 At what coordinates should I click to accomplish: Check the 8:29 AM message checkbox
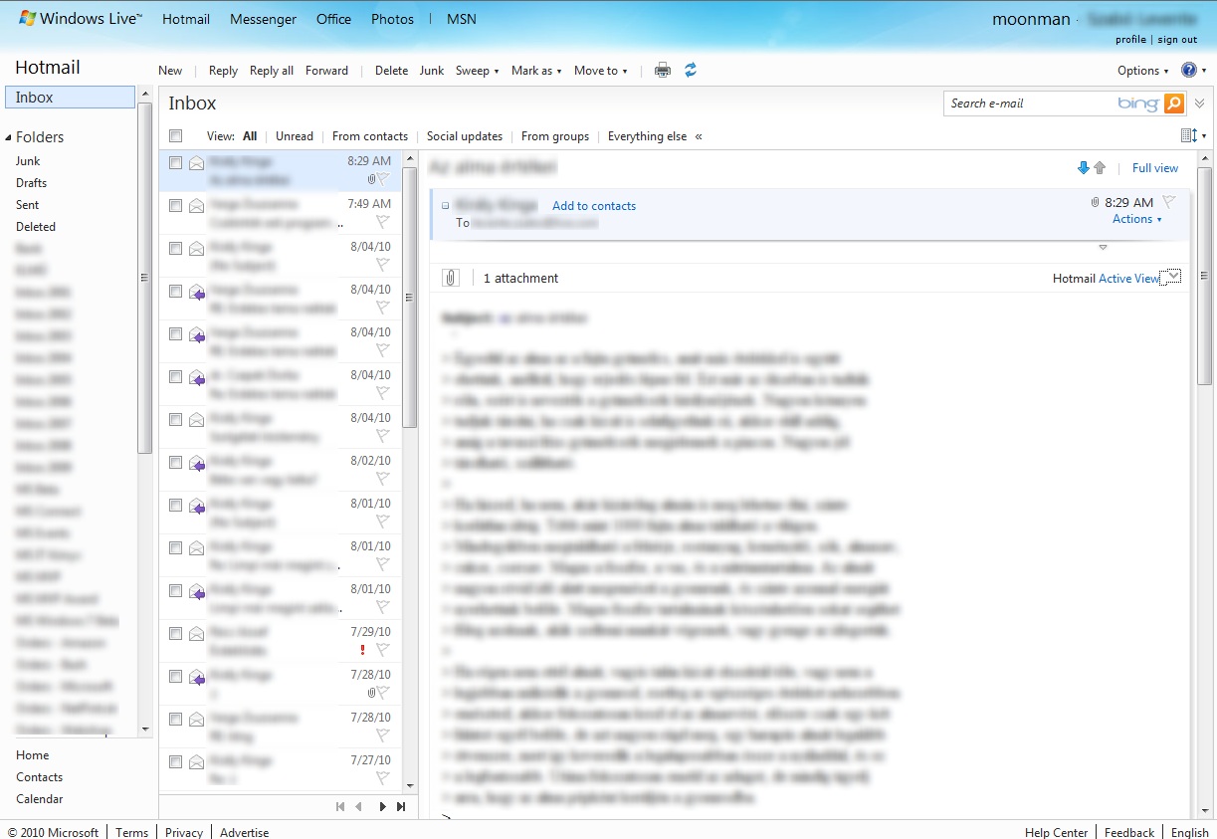point(175,163)
